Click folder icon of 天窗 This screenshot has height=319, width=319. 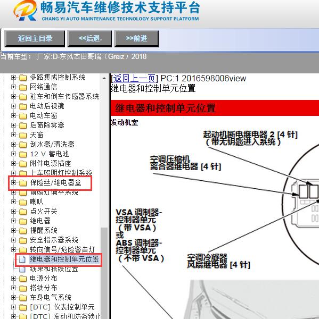(23, 135)
